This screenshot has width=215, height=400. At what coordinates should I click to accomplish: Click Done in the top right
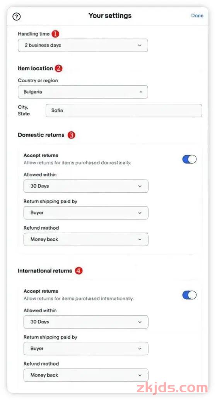point(197,15)
